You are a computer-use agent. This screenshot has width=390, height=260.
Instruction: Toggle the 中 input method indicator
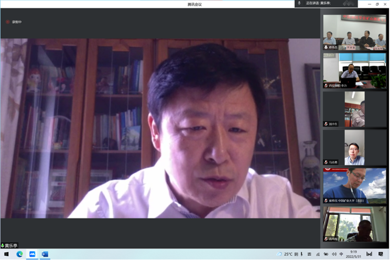tap(341, 254)
